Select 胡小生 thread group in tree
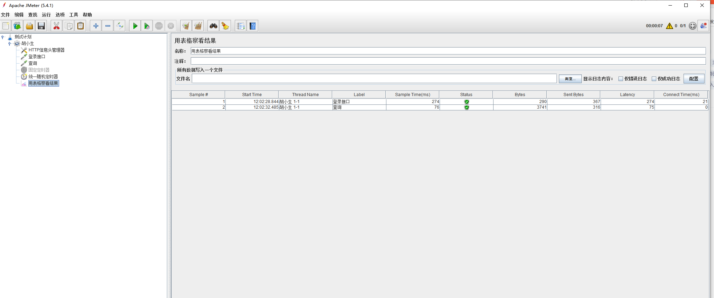714x298 pixels. pyautogui.click(x=28, y=44)
